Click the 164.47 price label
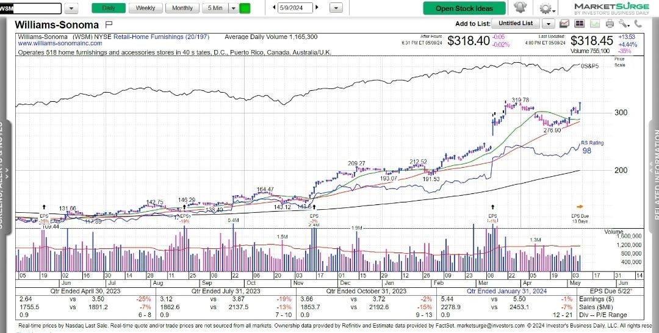The width and height of the screenshot is (659, 333). [265, 190]
